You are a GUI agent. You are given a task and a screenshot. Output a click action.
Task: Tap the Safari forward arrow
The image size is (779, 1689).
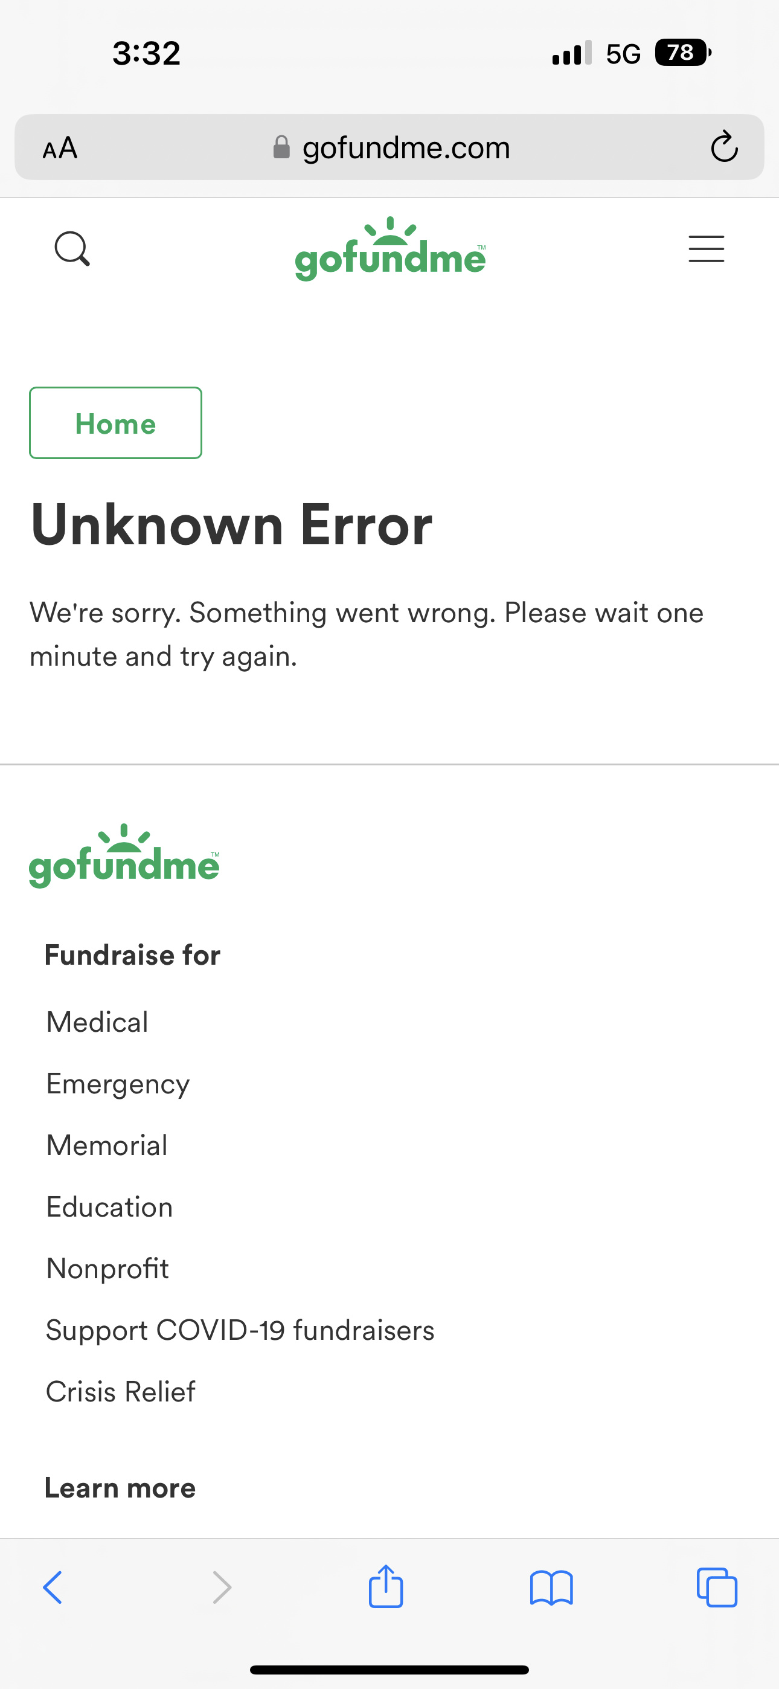coord(222,1587)
